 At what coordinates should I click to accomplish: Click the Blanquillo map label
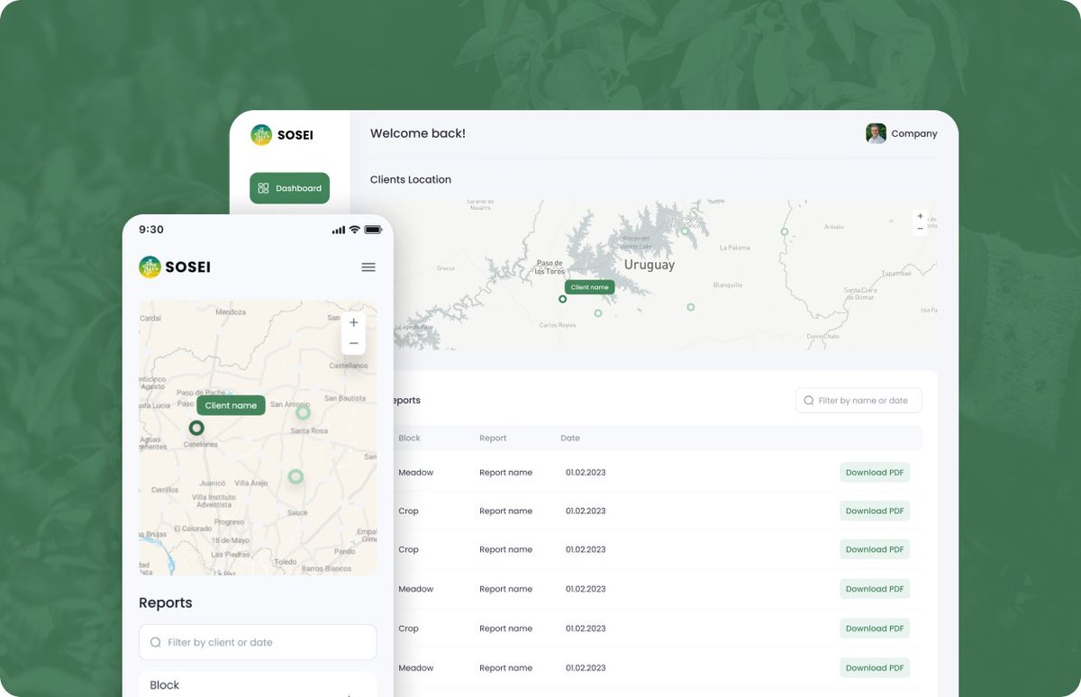tap(728, 285)
